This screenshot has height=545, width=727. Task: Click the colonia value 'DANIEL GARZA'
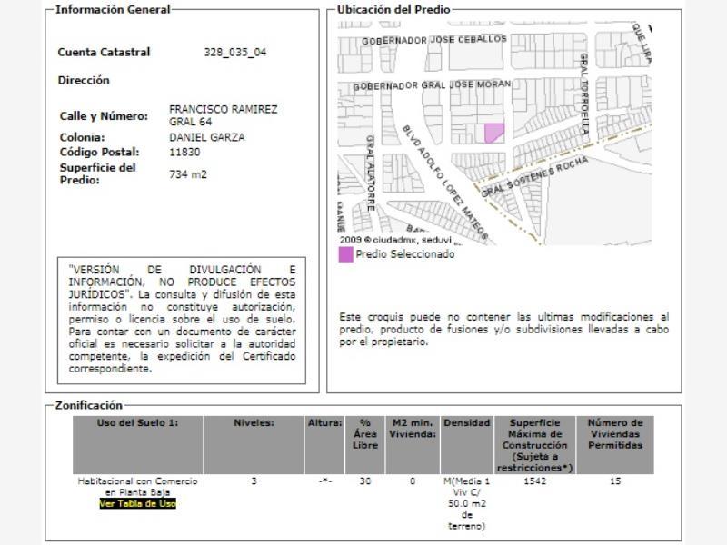[207, 137]
